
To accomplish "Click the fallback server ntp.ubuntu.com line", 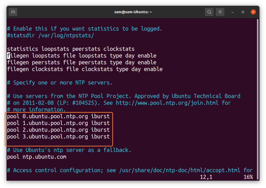I will pos(36,157).
